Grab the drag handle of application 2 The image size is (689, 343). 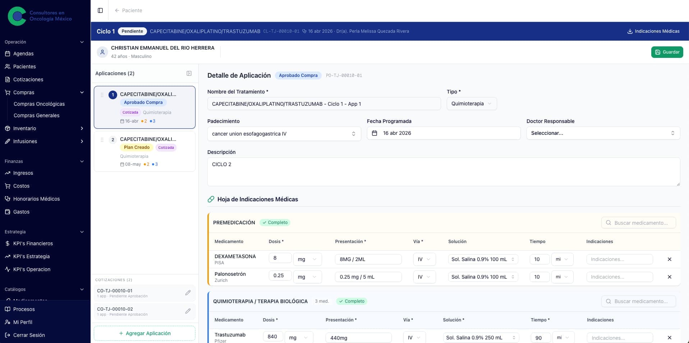[x=102, y=140]
